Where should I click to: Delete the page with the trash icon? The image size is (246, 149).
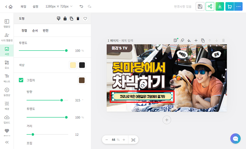coord(224,40)
